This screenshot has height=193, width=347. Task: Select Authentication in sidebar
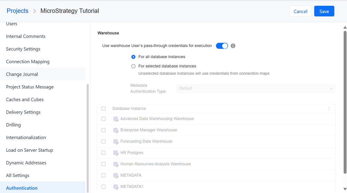pyautogui.click(x=42, y=188)
